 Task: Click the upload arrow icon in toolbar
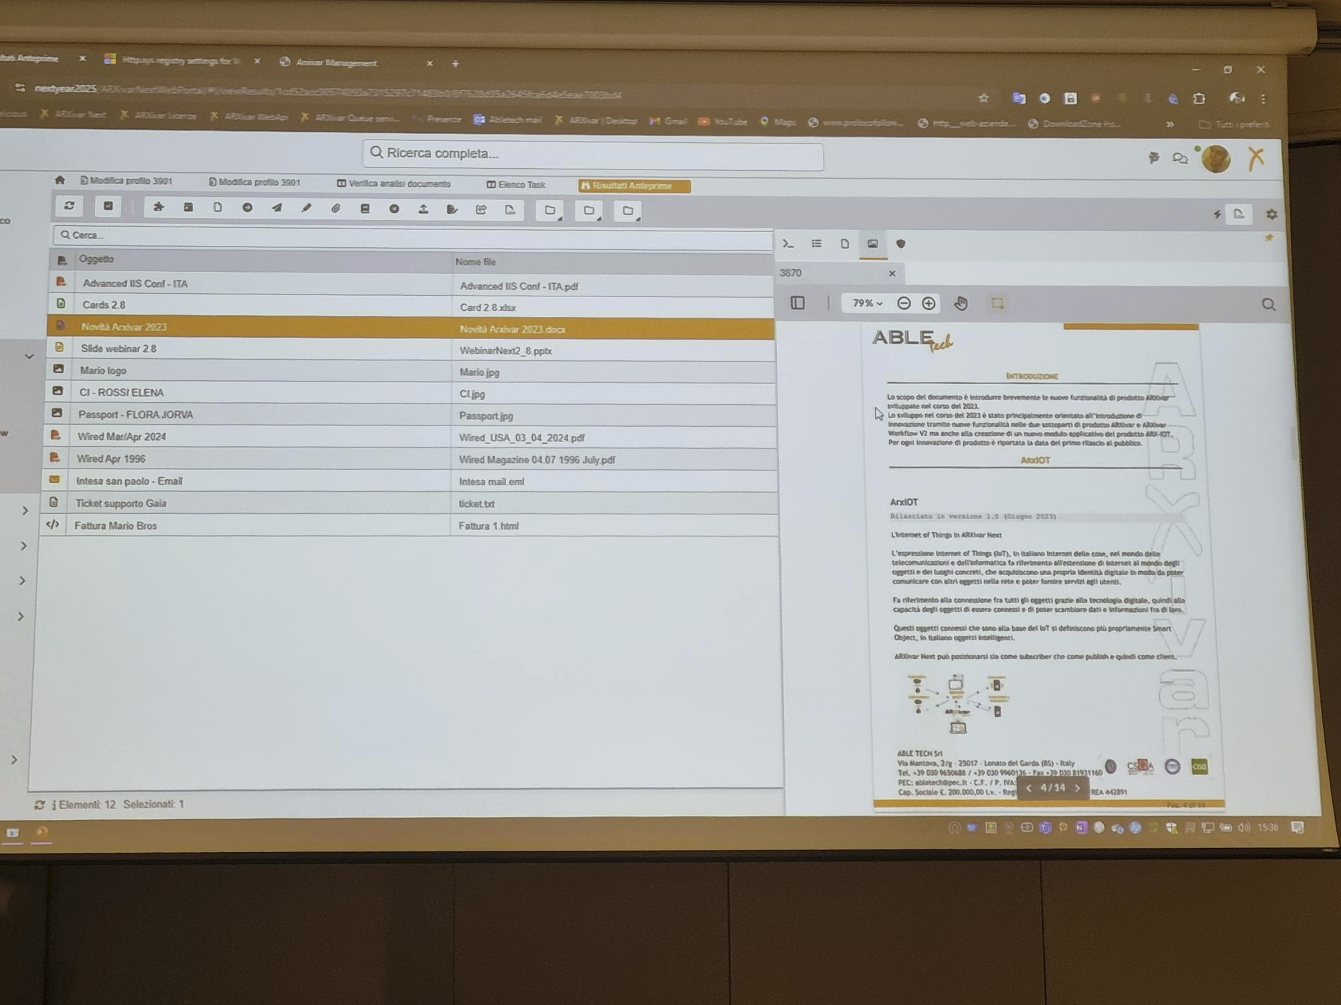tap(423, 209)
